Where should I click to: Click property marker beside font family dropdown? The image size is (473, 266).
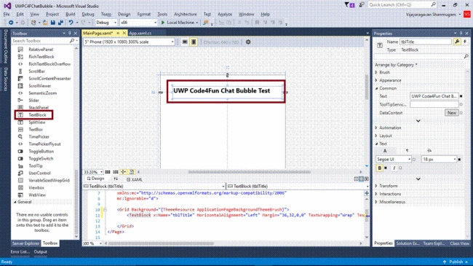tap(414, 160)
